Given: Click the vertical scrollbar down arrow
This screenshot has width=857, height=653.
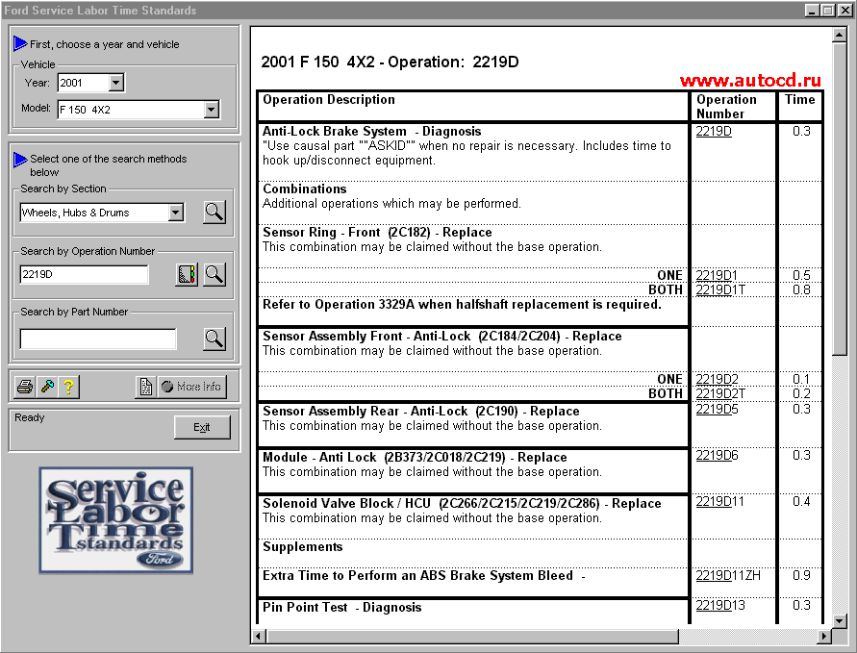Looking at the screenshot, I should point(839,620).
